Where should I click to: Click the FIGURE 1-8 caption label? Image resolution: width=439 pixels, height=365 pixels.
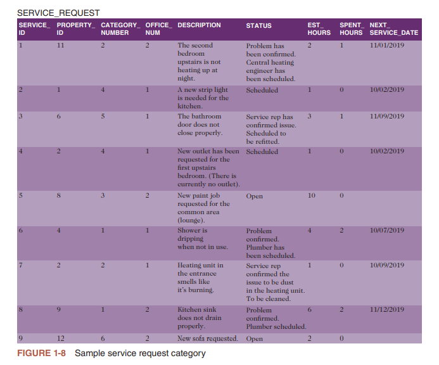tap(41, 353)
